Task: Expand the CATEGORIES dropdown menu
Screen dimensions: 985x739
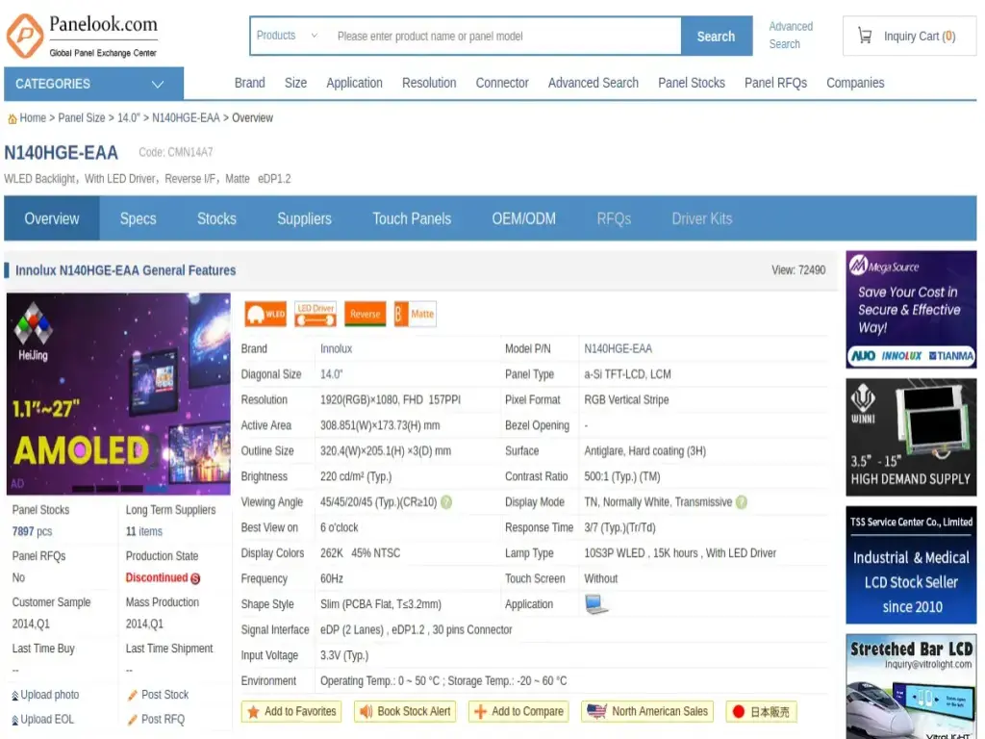Action: (93, 84)
